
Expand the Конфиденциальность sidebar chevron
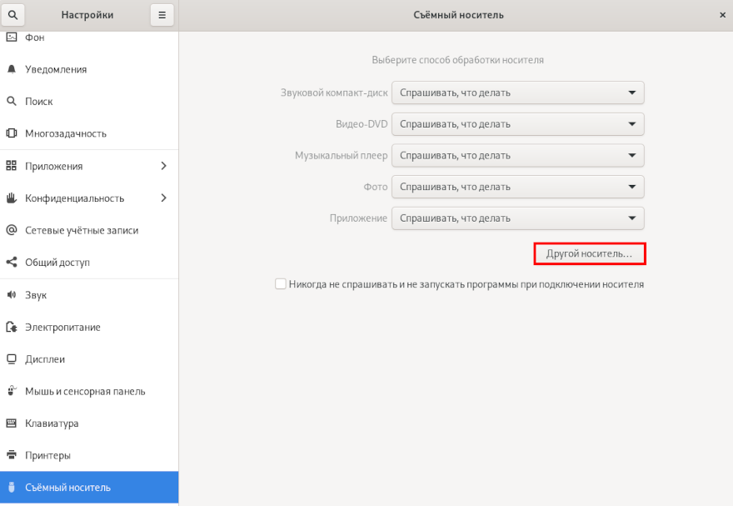pos(163,198)
